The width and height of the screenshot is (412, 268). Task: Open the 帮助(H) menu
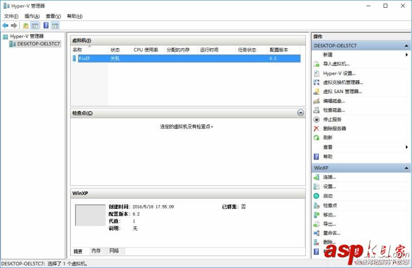pyautogui.click(x=75, y=16)
